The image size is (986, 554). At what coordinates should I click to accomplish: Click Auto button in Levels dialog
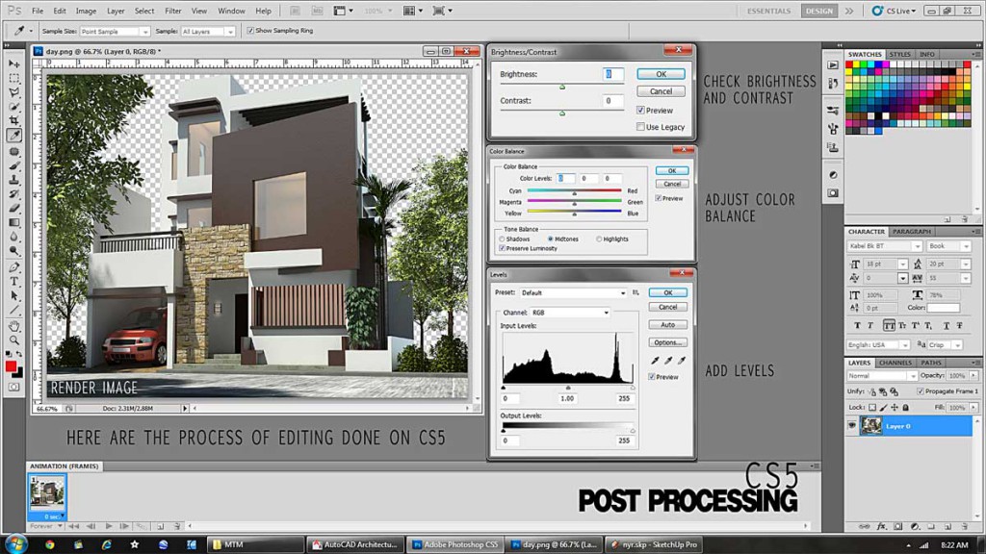pos(668,325)
